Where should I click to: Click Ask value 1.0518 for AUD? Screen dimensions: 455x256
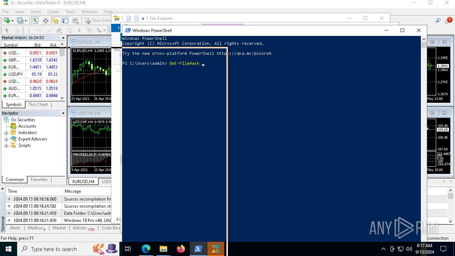52,89
